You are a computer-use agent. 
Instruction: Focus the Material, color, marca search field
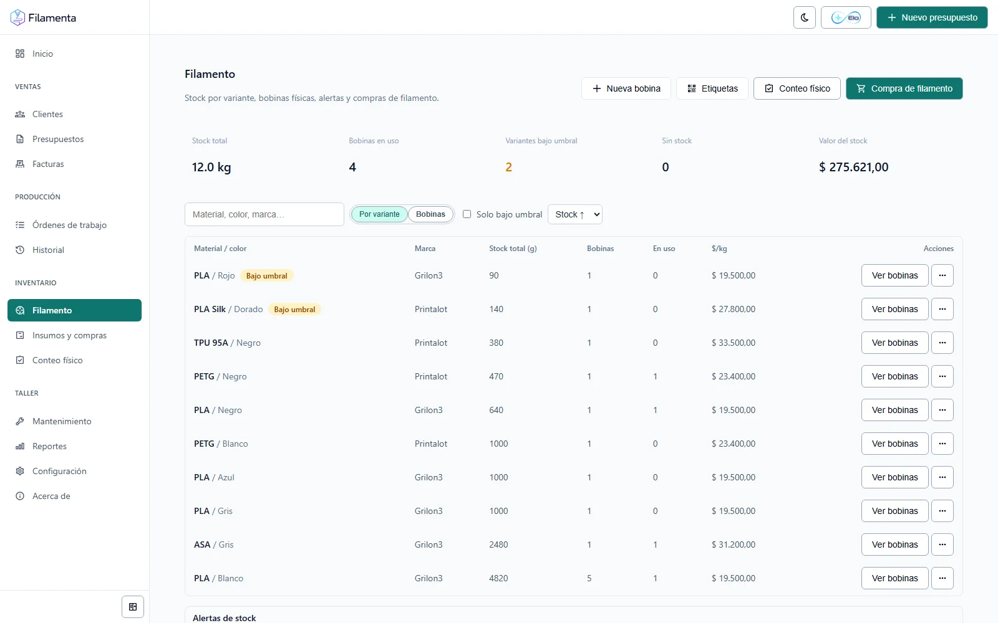point(264,214)
